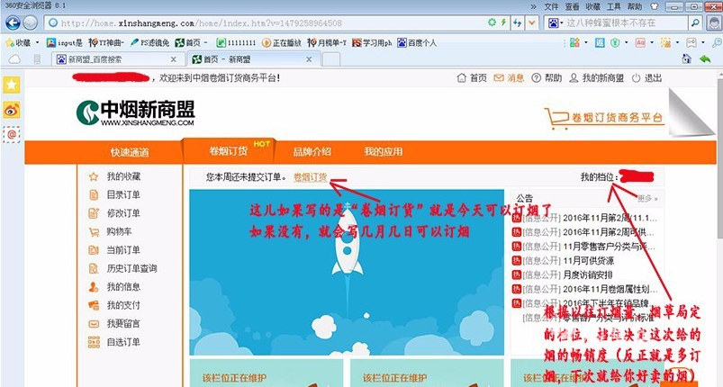
Task: Open the dropdown beside the Ad blocker icon
Action: point(651,43)
